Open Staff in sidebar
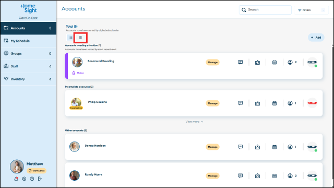This screenshot has width=334, height=188. pos(28,66)
